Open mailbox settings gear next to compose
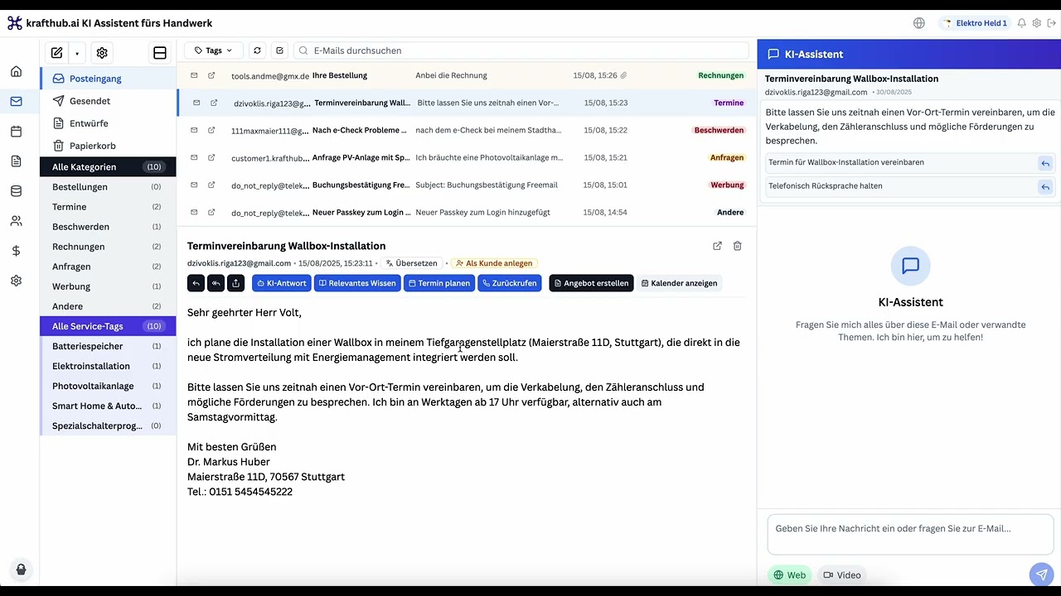Image resolution: width=1061 pixels, height=596 pixels. 102,53
